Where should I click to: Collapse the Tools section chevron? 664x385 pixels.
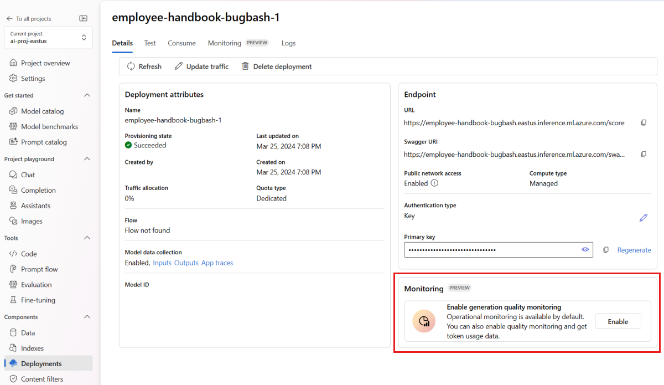87,238
